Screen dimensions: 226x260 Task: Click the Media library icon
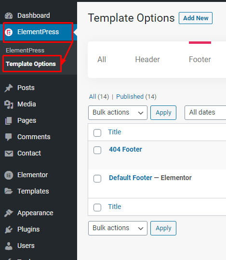click(x=9, y=104)
